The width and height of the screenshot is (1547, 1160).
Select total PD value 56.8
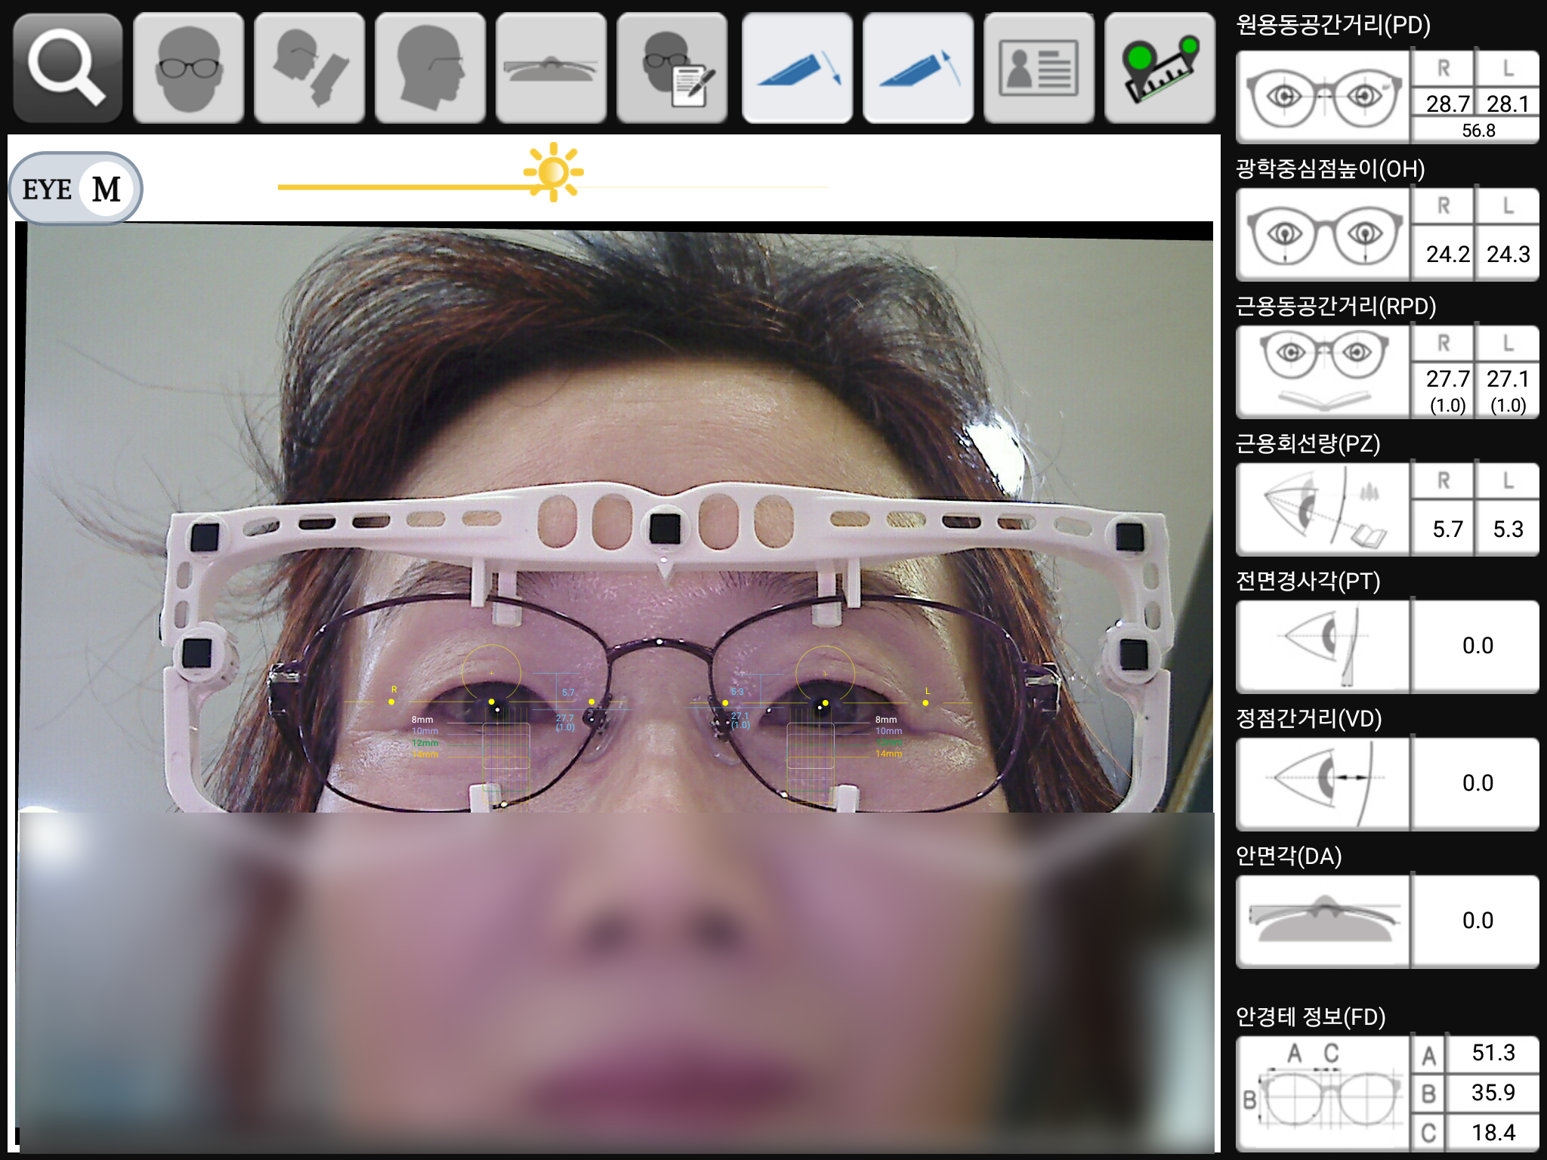coord(1478,131)
